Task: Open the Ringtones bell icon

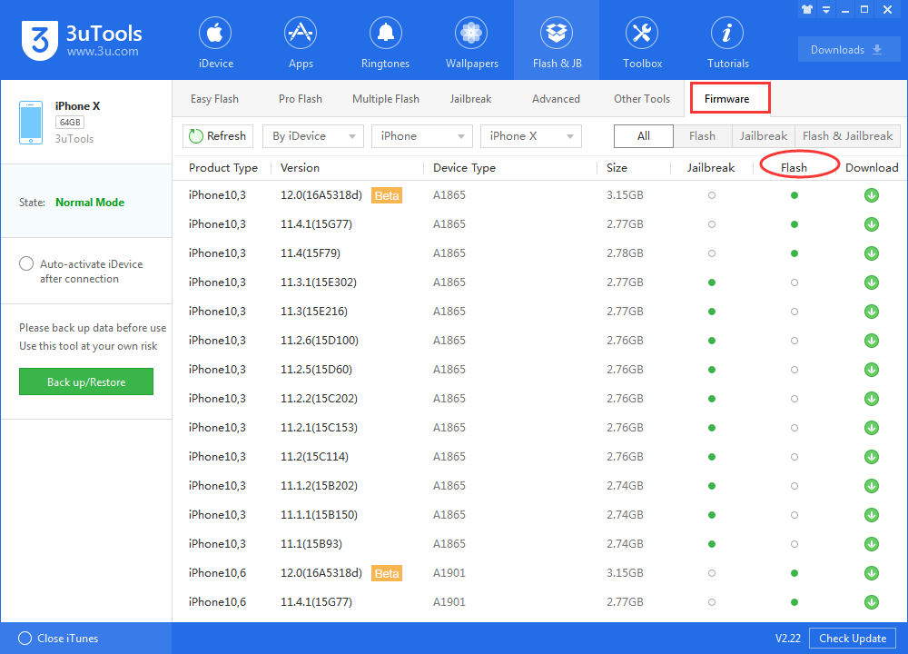Action: [386, 35]
